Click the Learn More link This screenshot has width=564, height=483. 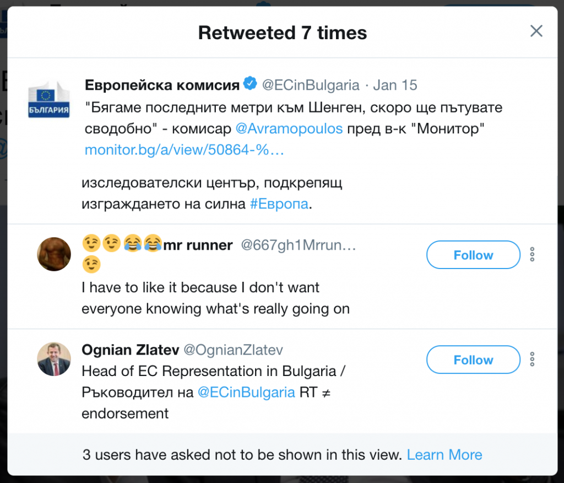point(444,455)
